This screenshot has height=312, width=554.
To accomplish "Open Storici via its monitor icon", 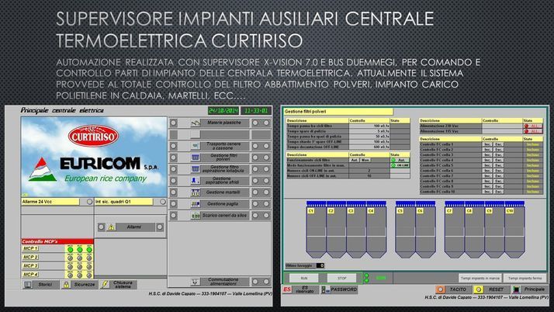I will 28,284.
